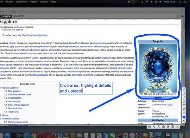
Task: Select the marker highlighter tool
Action: (x=184, y=109)
